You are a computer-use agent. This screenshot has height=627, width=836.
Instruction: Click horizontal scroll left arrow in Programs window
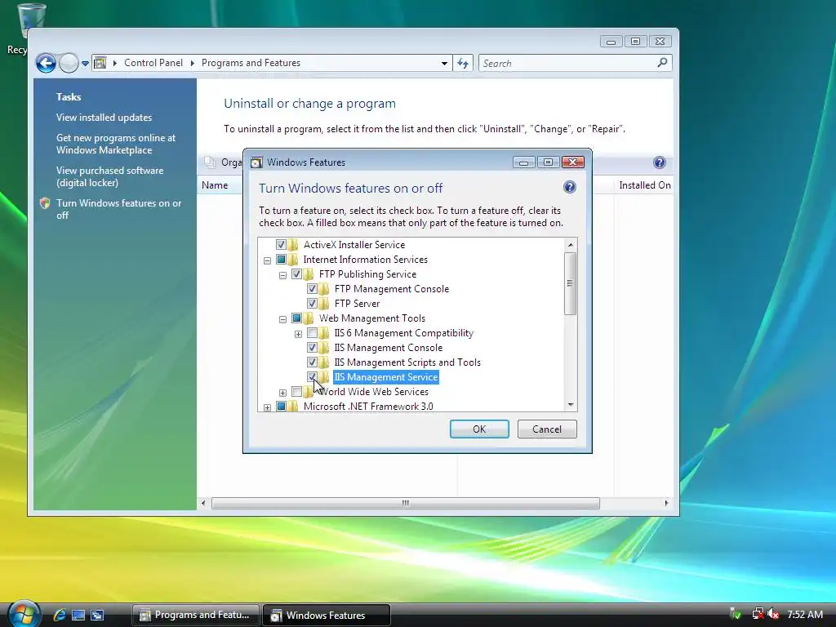pos(203,503)
